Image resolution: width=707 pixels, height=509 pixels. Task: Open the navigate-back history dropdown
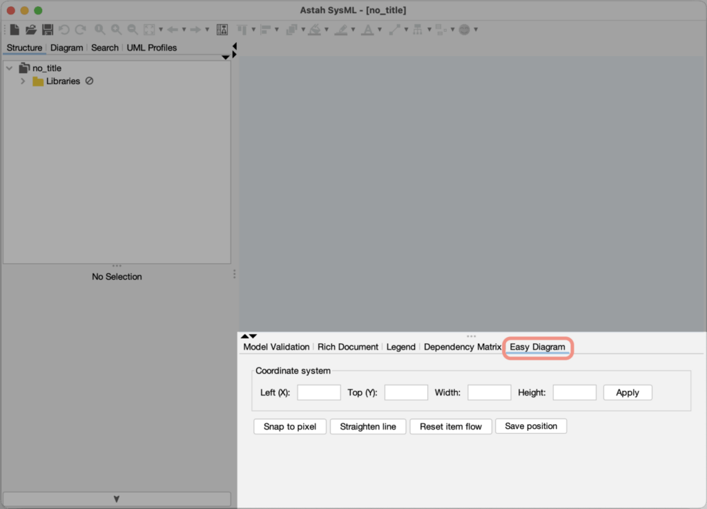click(x=184, y=29)
